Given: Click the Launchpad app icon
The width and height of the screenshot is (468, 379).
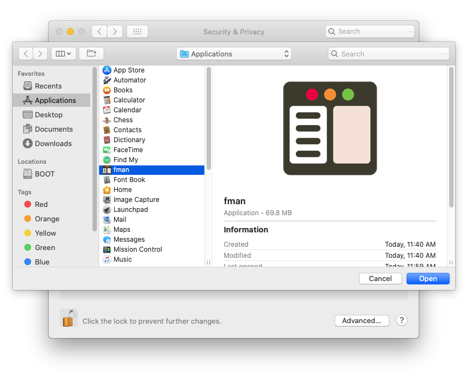Looking at the screenshot, I should [x=107, y=210].
